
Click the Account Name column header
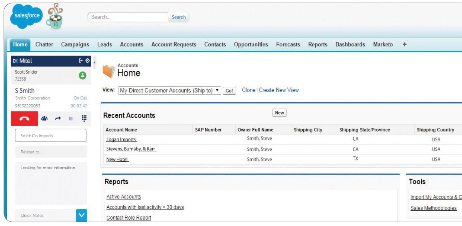click(122, 130)
